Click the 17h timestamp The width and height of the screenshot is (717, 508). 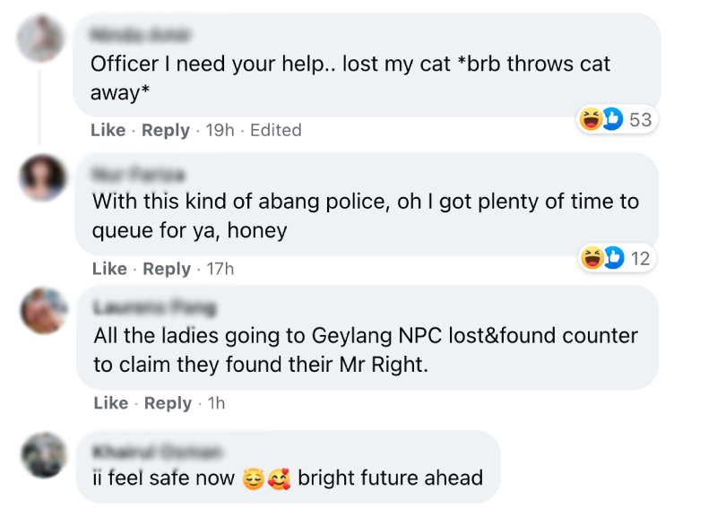(x=220, y=269)
